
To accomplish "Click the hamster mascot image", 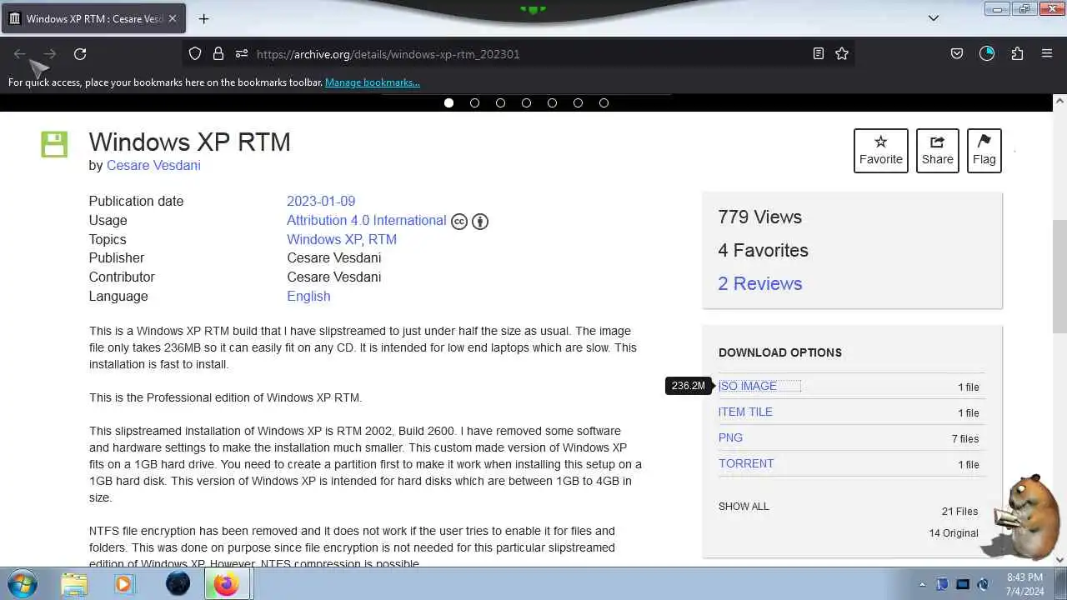I will tap(1021, 517).
